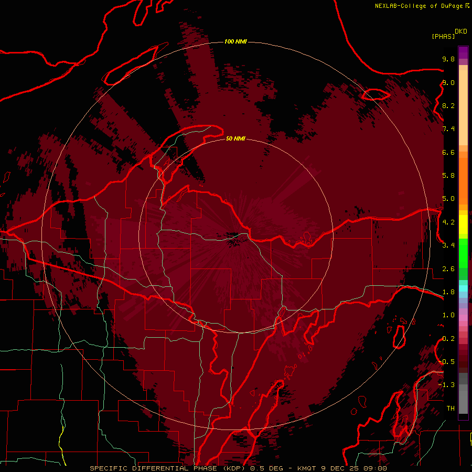Click the KMQT radar site at ring center
The width and height of the screenshot is (472, 472).
[235, 237]
